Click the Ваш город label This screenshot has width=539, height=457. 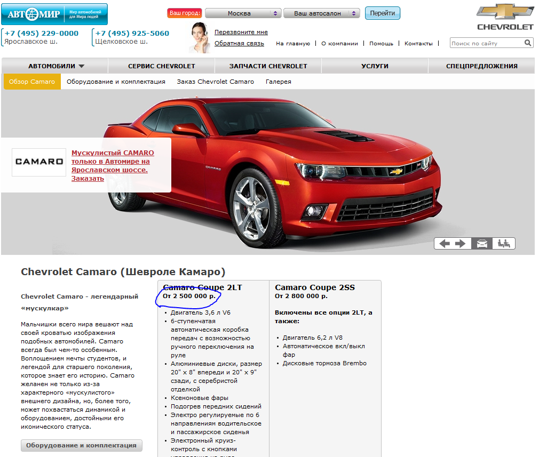(x=185, y=13)
